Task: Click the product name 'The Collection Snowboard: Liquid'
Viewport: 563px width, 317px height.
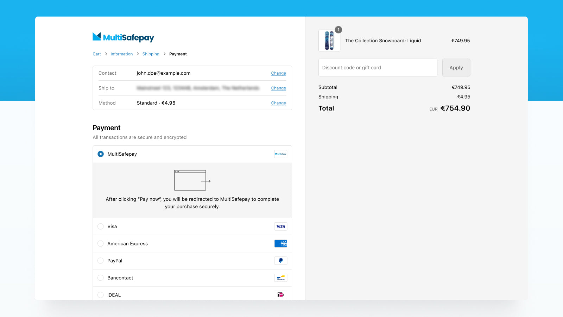Action: click(x=383, y=41)
